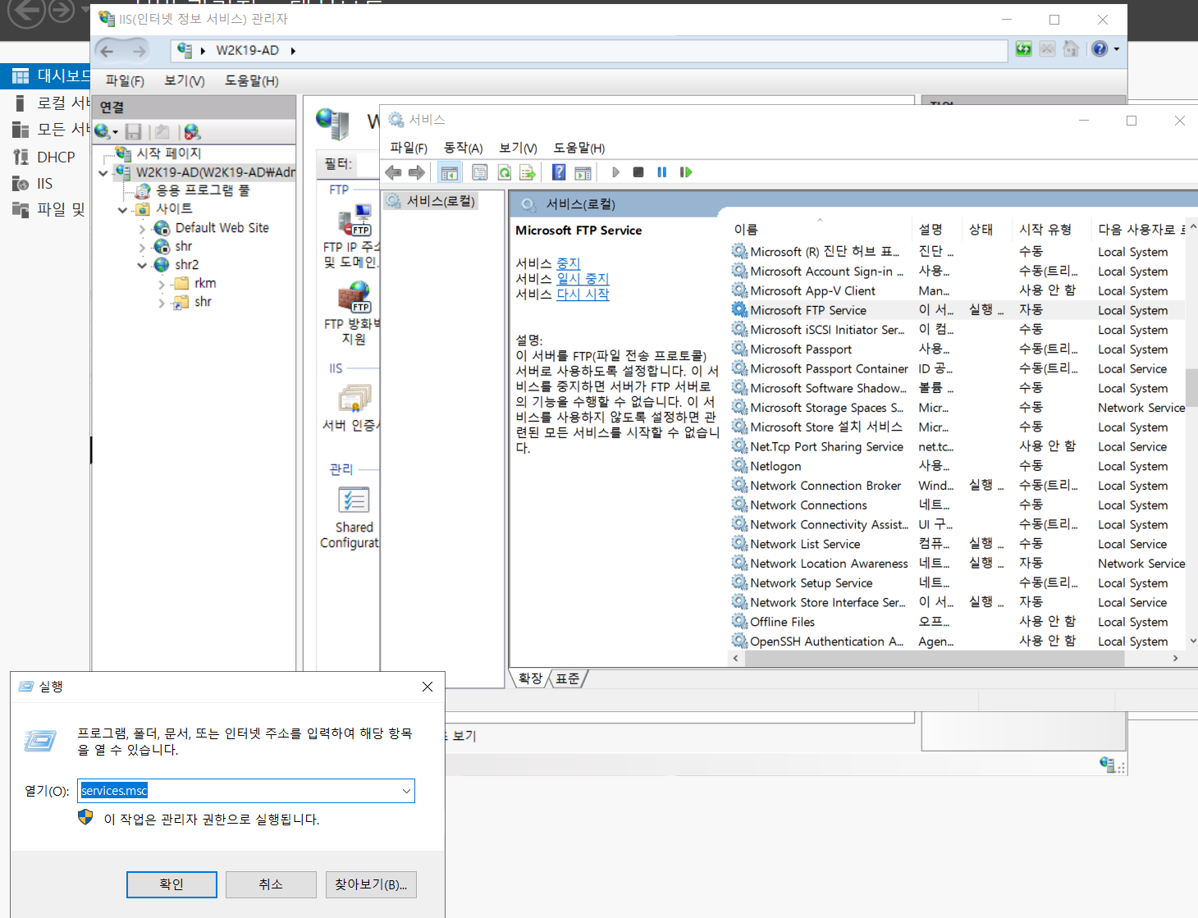
Task: Expand the rkm folder node
Action: tap(162, 285)
